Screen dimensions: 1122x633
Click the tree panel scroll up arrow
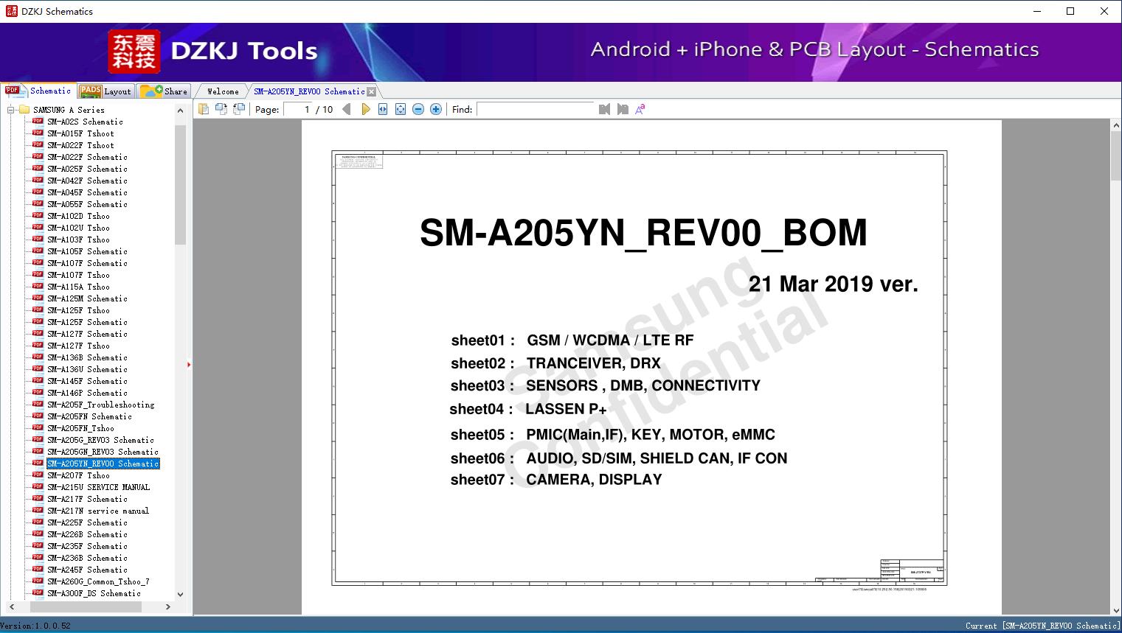click(181, 111)
